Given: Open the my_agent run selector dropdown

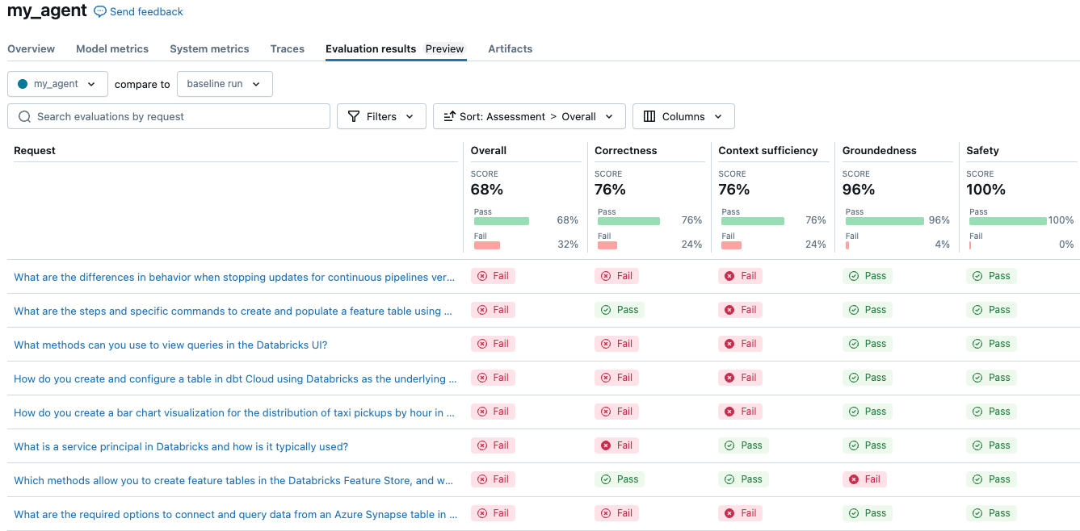Looking at the screenshot, I should pyautogui.click(x=57, y=83).
